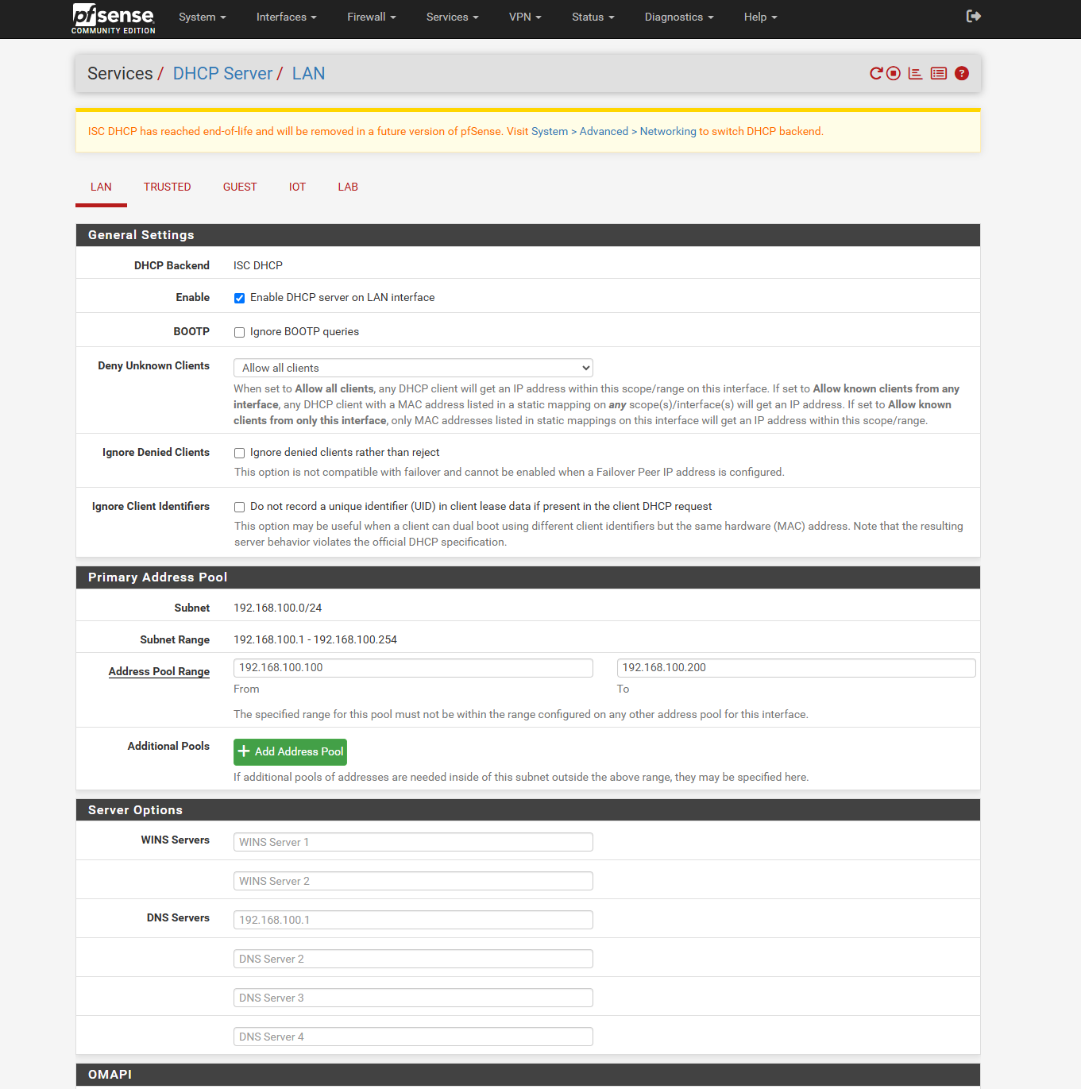Switch to the TRUSTED interface tab
The width and height of the screenshot is (1081, 1089).
tap(167, 187)
